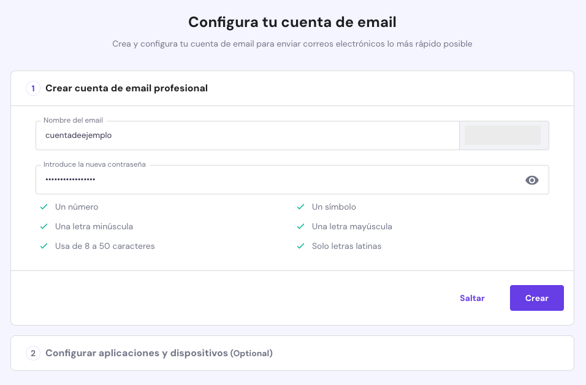Click the 'Saltar' link

click(x=472, y=298)
